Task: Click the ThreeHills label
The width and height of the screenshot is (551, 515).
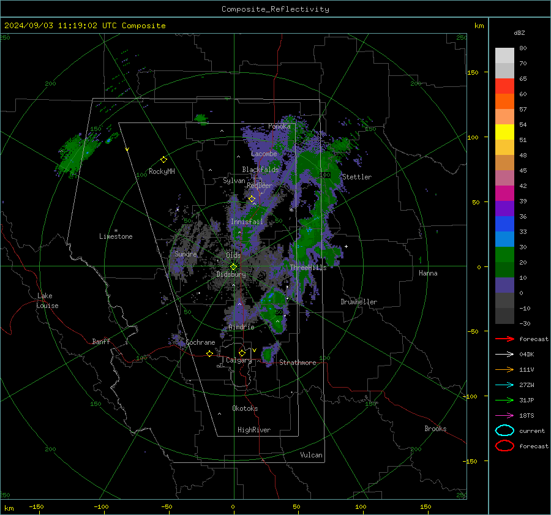Action: point(308,268)
